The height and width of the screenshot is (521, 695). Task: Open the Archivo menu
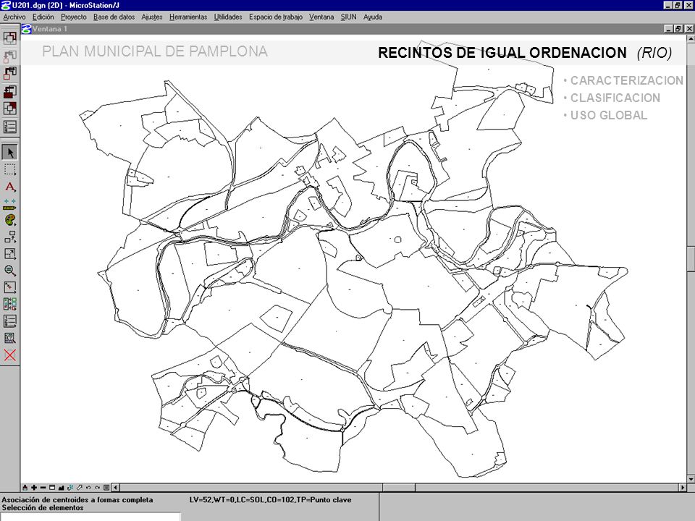tap(14, 17)
